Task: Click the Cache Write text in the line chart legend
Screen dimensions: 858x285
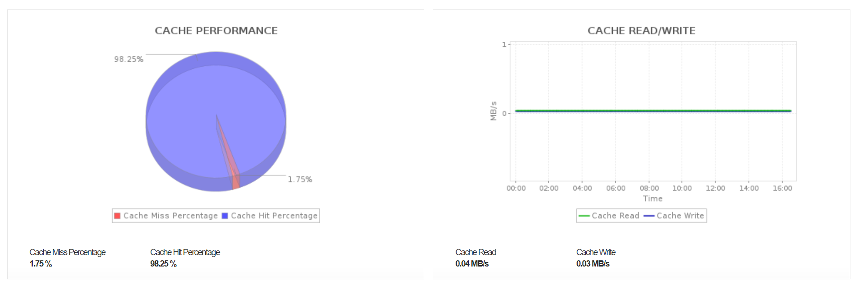Action: tap(680, 216)
